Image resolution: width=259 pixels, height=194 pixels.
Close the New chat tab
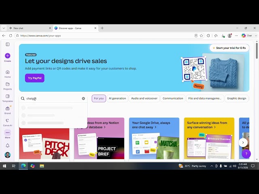[50, 28]
